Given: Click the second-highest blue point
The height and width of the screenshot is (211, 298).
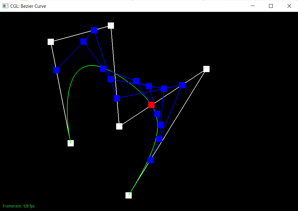Looking at the screenshot, I should pos(83,42).
